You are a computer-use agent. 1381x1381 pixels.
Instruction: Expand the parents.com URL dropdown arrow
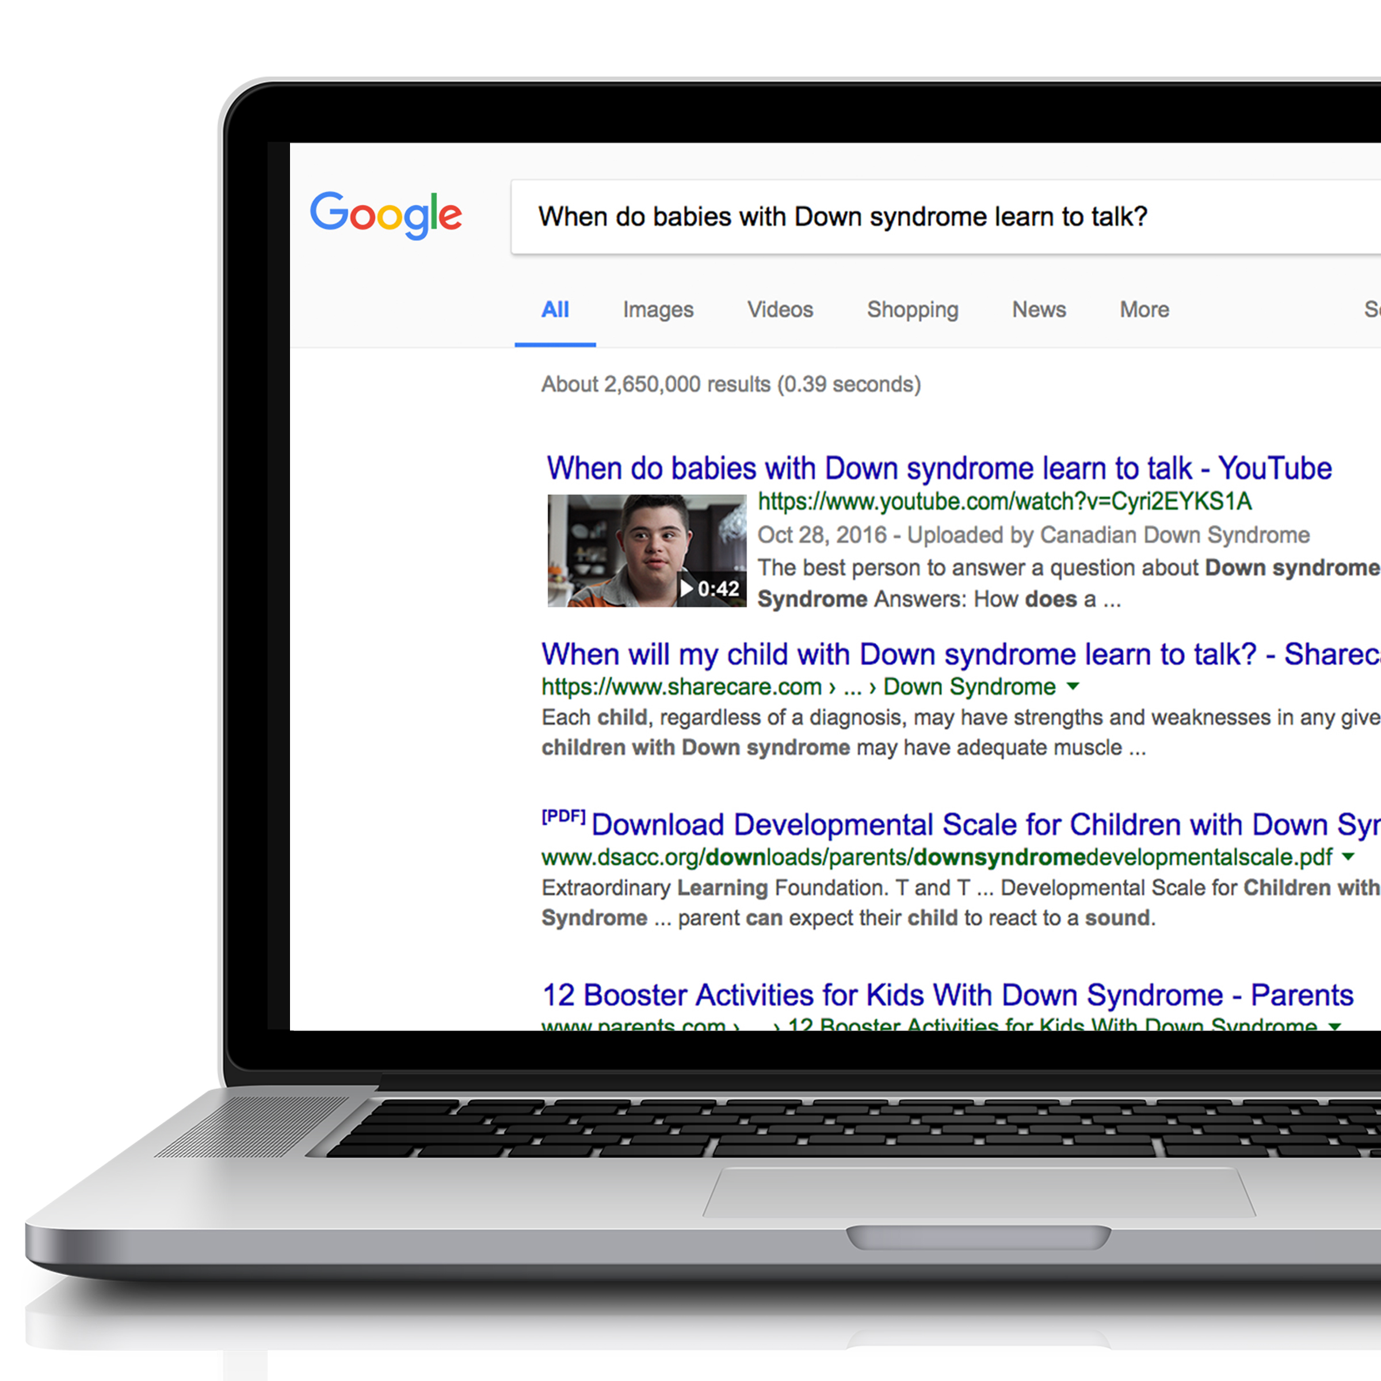[1334, 1026]
